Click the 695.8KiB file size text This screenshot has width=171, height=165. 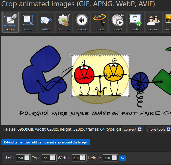(25, 129)
